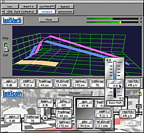Click the small colored graph icon by the outputs
The image size is (144, 133).
[139, 106]
